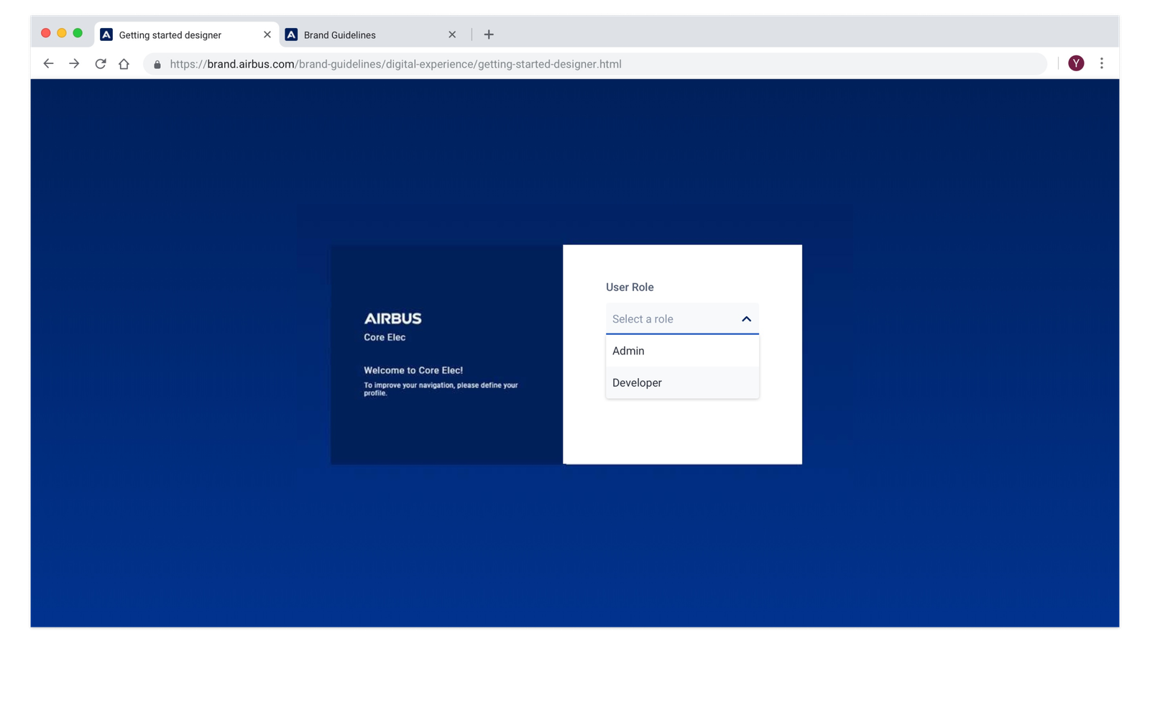Go to the browser home page

[124, 64]
